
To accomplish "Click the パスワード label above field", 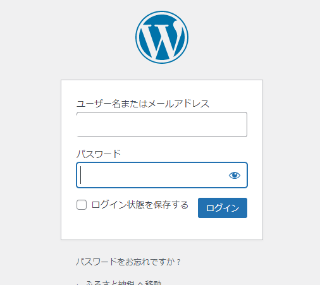I will point(99,154).
